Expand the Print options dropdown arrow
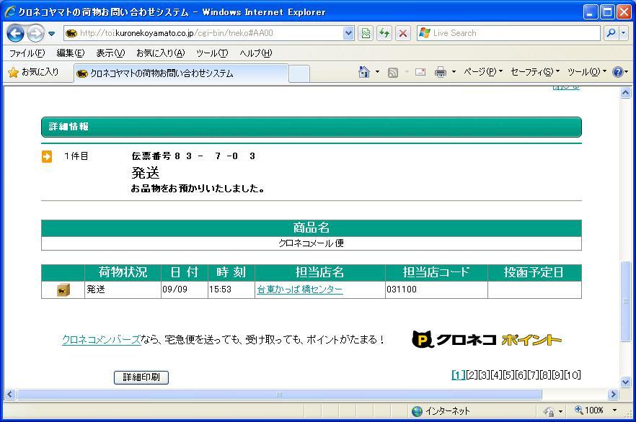The image size is (636, 422). point(454,72)
